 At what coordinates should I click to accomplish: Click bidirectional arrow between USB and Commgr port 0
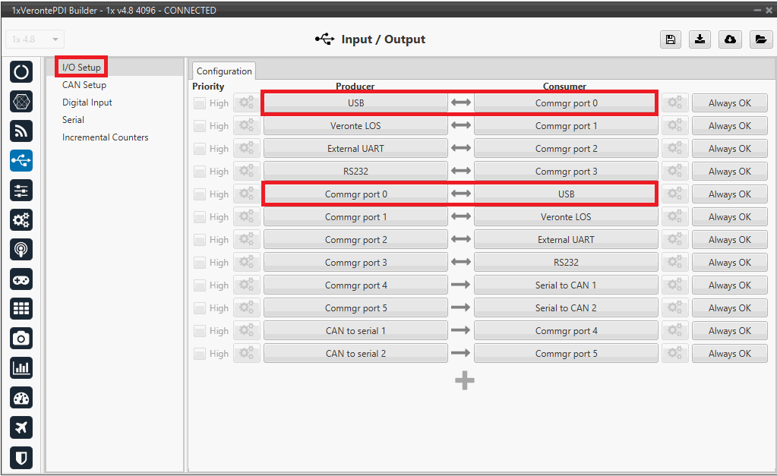click(461, 103)
